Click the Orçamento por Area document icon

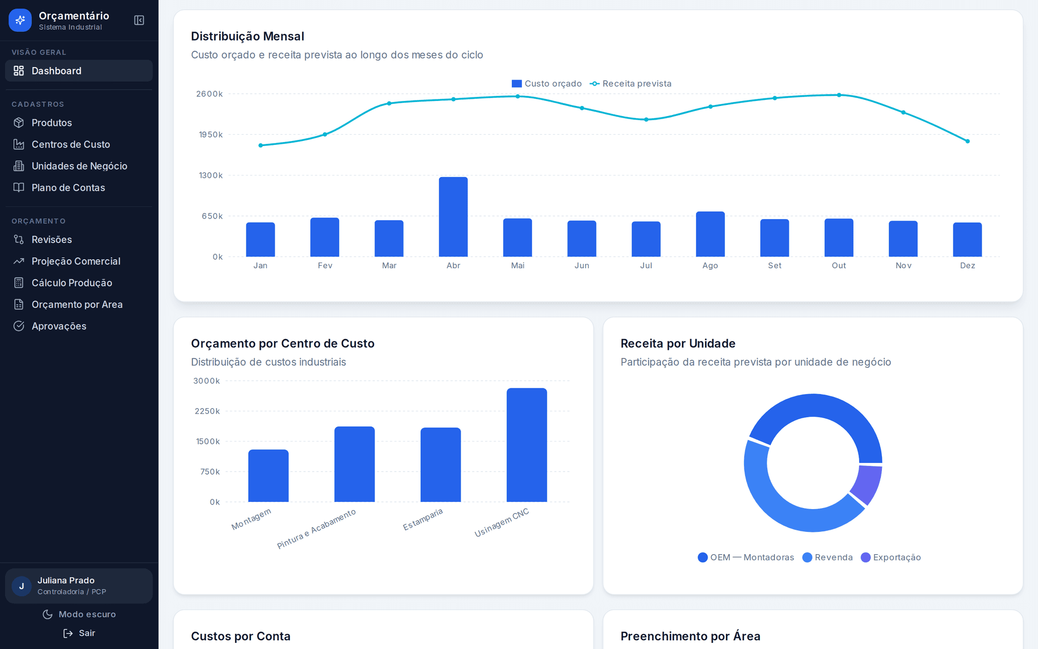[x=19, y=304]
